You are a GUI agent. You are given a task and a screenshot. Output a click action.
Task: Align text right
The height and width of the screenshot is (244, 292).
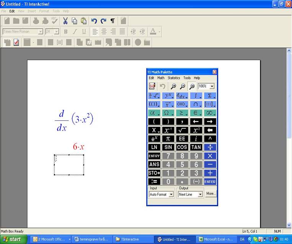click(x=113, y=32)
